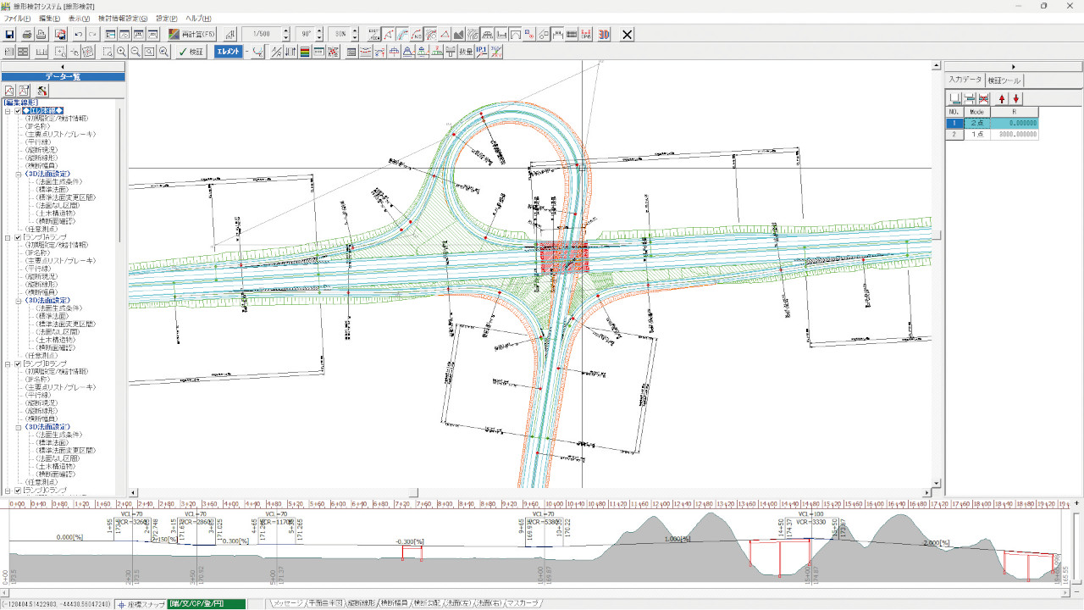Switch to the 検証ツール tab
The image size is (1084, 610).
[1005, 80]
